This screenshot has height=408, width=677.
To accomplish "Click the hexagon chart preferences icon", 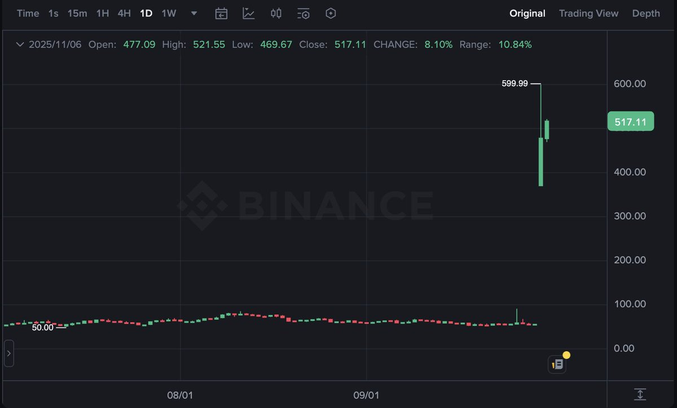I will tap(331, 14).
